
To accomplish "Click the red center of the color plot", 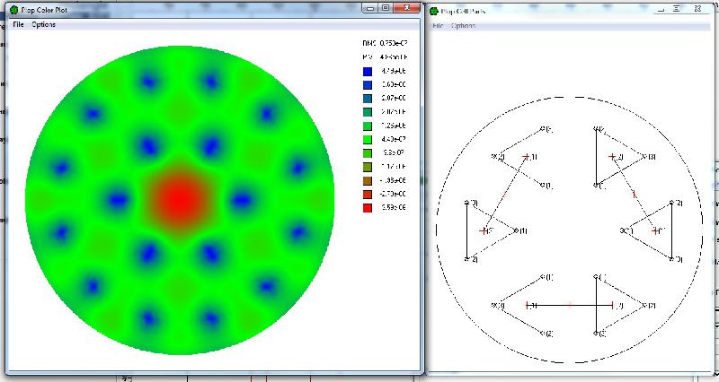I will pyautogui.click(x=180, y=200).
